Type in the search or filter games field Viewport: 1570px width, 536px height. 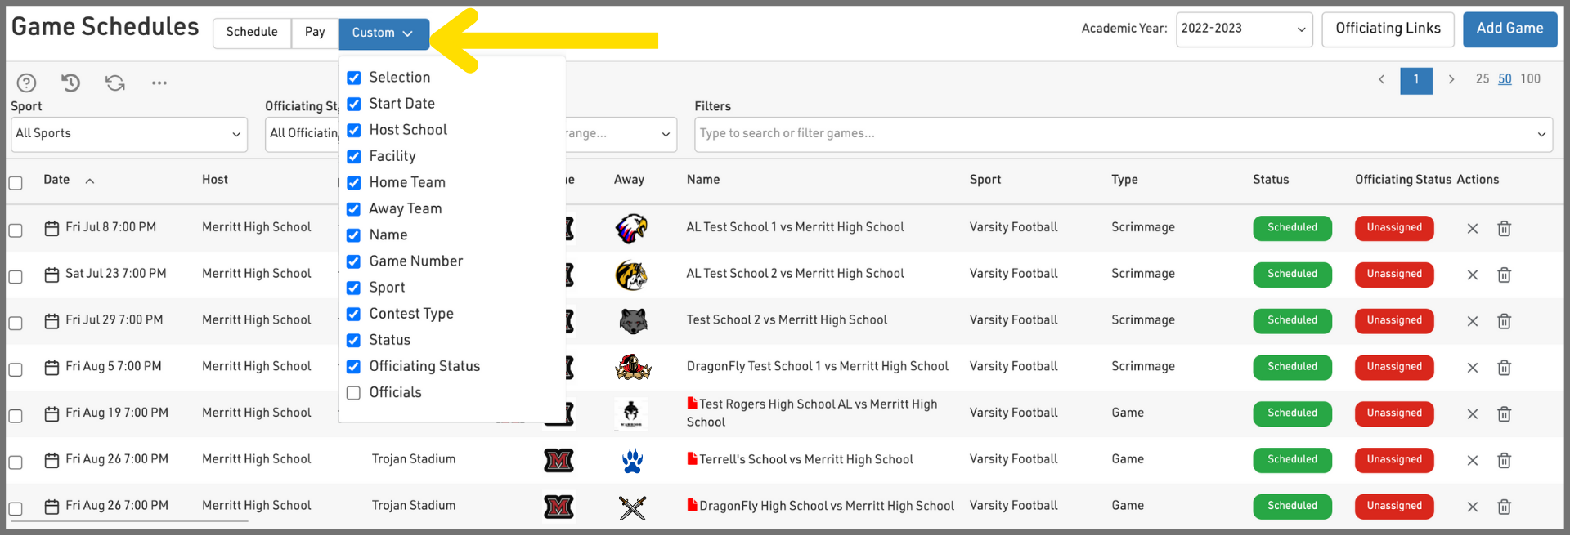1112,134
